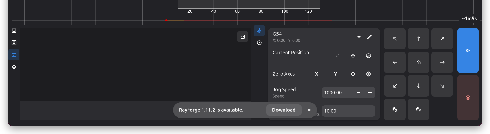The image size is (490, 134).
Task: Jog diagonally up-left
Action: 395,39
